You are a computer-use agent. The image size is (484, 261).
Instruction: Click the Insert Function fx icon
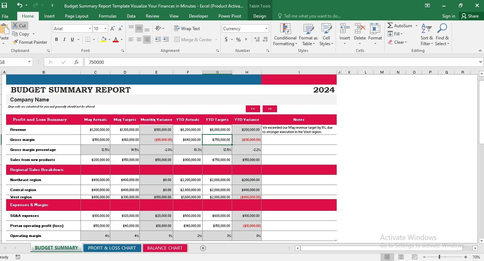[77, 62]
